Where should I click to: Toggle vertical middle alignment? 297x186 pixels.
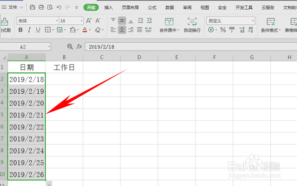tap(122, 20)
